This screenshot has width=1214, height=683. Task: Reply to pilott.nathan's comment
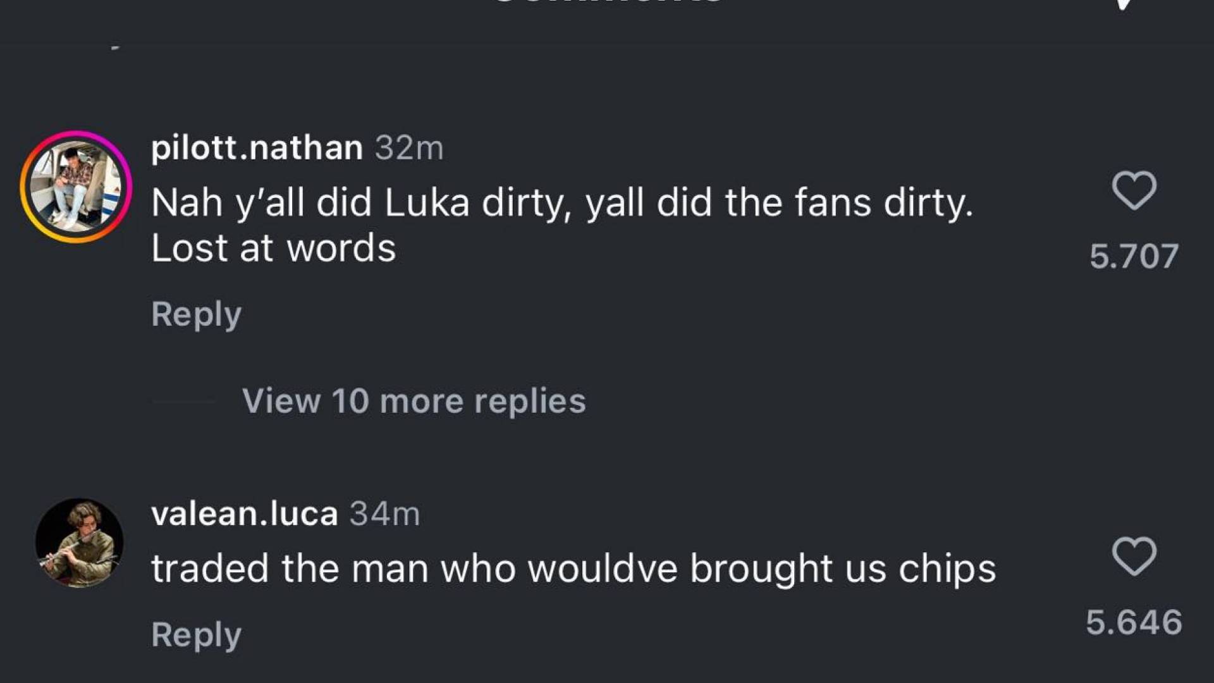[196, 314]
